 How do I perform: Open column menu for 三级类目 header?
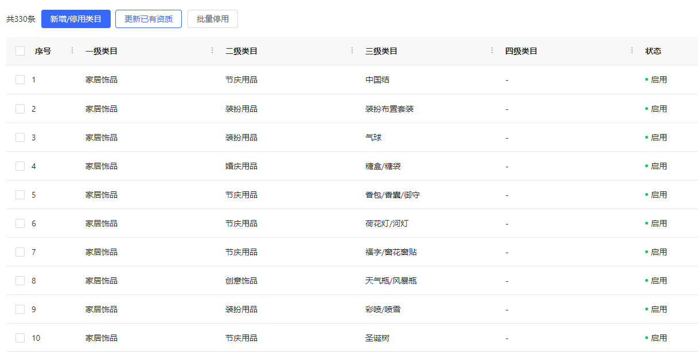(492, 50)
